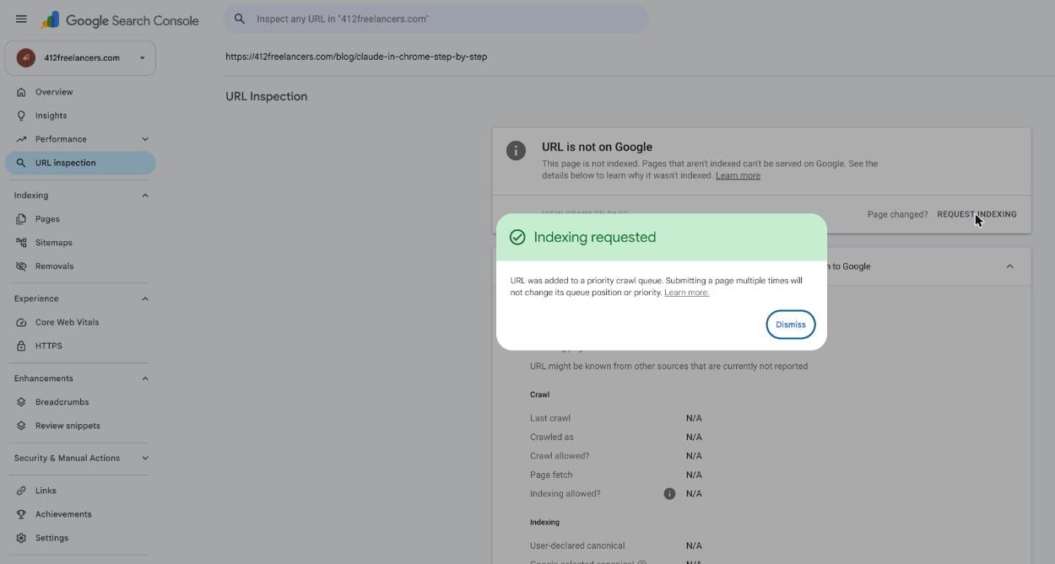Click the Overview home icon
The width and height of the screenshot is (1055, 564).
coord(21,92)
